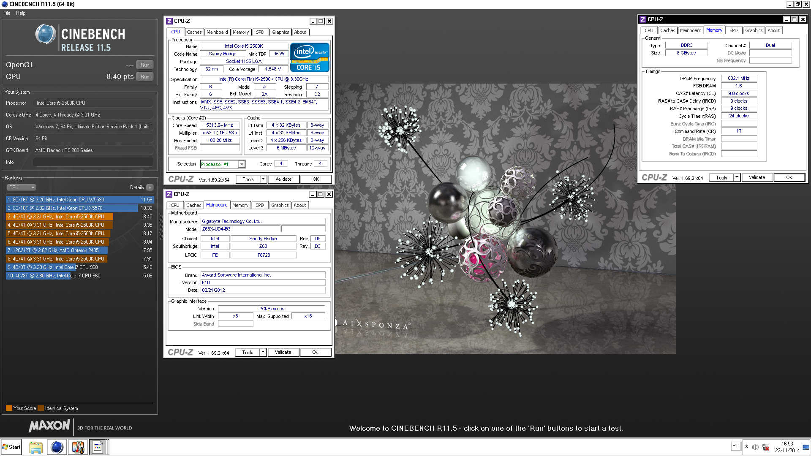Open Caches tab in Mainboard CPU-Z window
This screenshot has width=811, height=456.
tap(194, 205)
